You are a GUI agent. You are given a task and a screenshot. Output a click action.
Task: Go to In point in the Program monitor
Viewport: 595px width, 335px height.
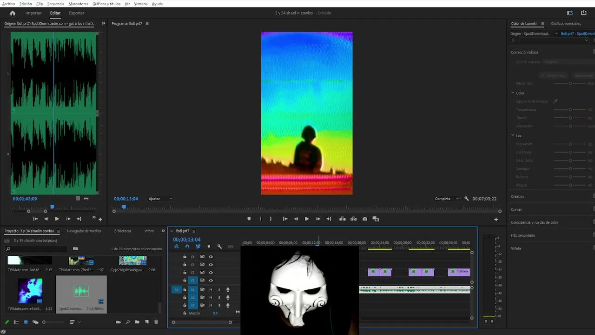(285, 219)
